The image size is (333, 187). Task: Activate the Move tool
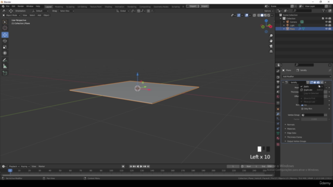click(5, 35)
